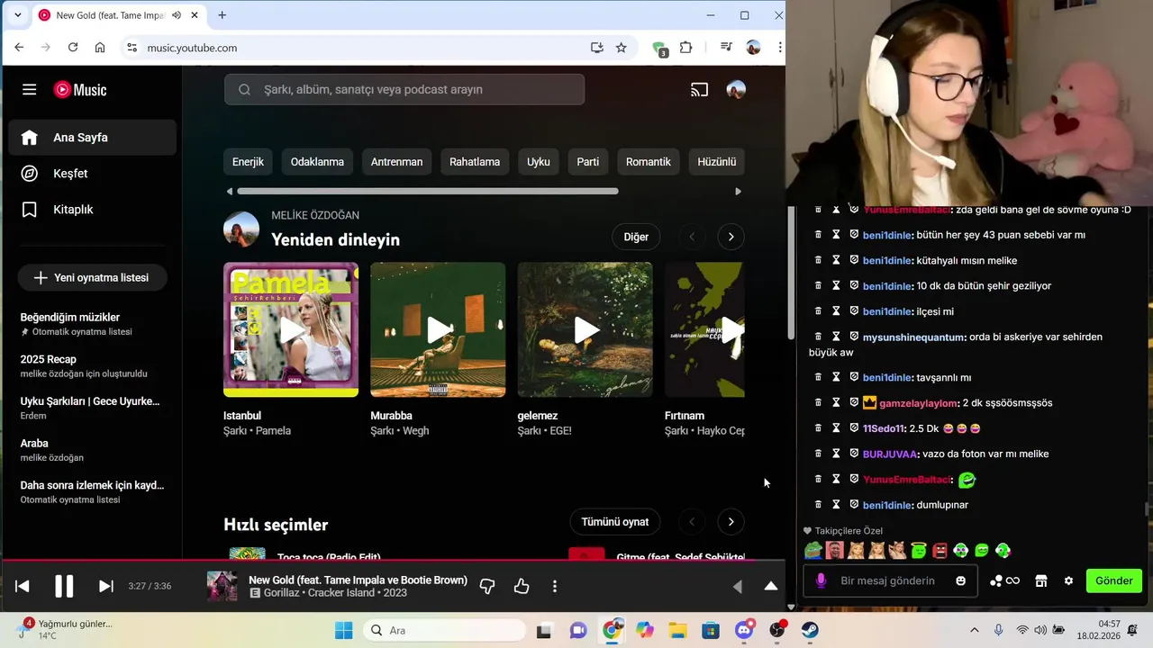The height and width of the screenshot is (648, 1153).
Task: Send the chat message with Gönder
Action: point(1113,580)
